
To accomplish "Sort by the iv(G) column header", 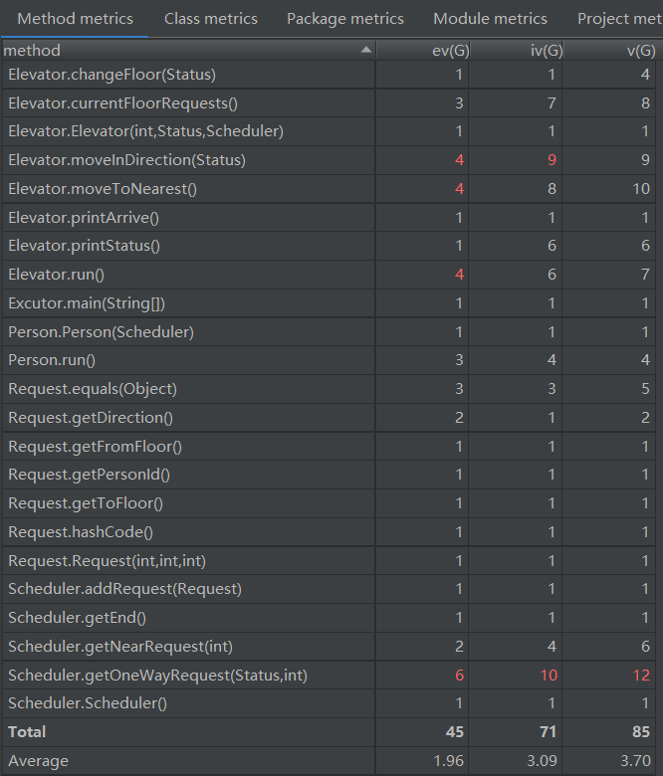I will pos(546,50).
